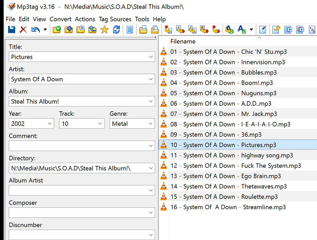
Task: Click the Quick Actions Aa icon
Action: (242, 30)
